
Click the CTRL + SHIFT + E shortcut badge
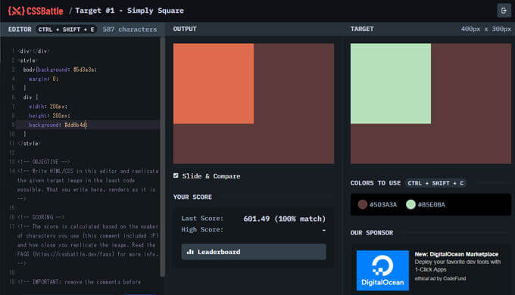pyautogui.click(x=67, y=29)
